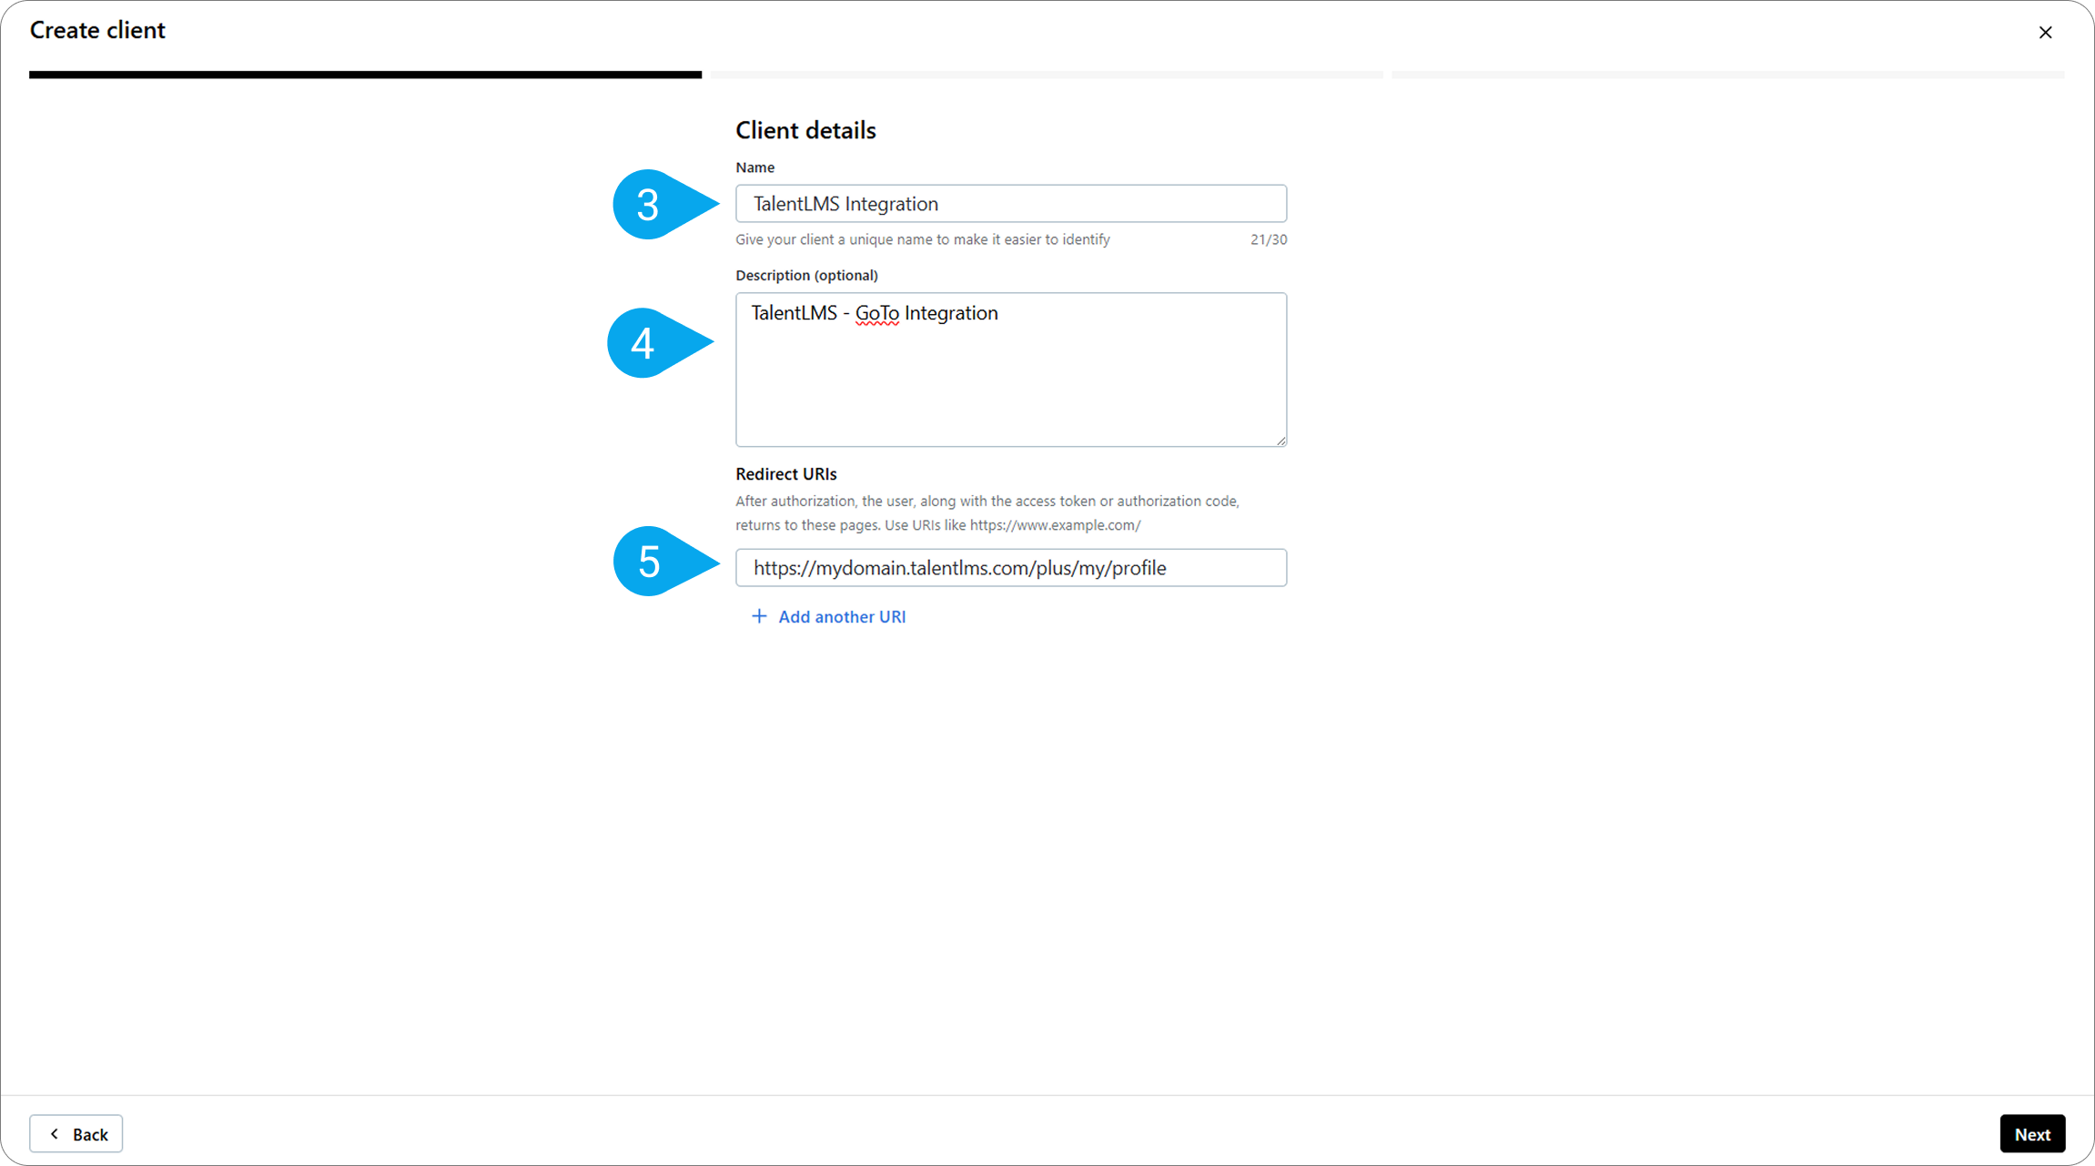Image resolution: width=2095 pixels, height=1166 pixels.
Task: Click the second progress step bar
Action: [1047, 75]
